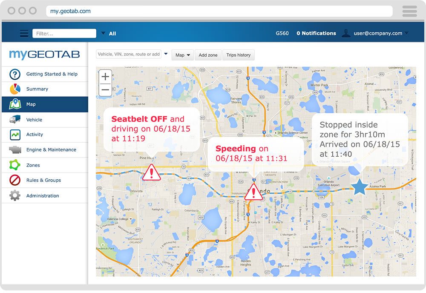
Task: Open the Map view type dropdown
Action: 183,55
